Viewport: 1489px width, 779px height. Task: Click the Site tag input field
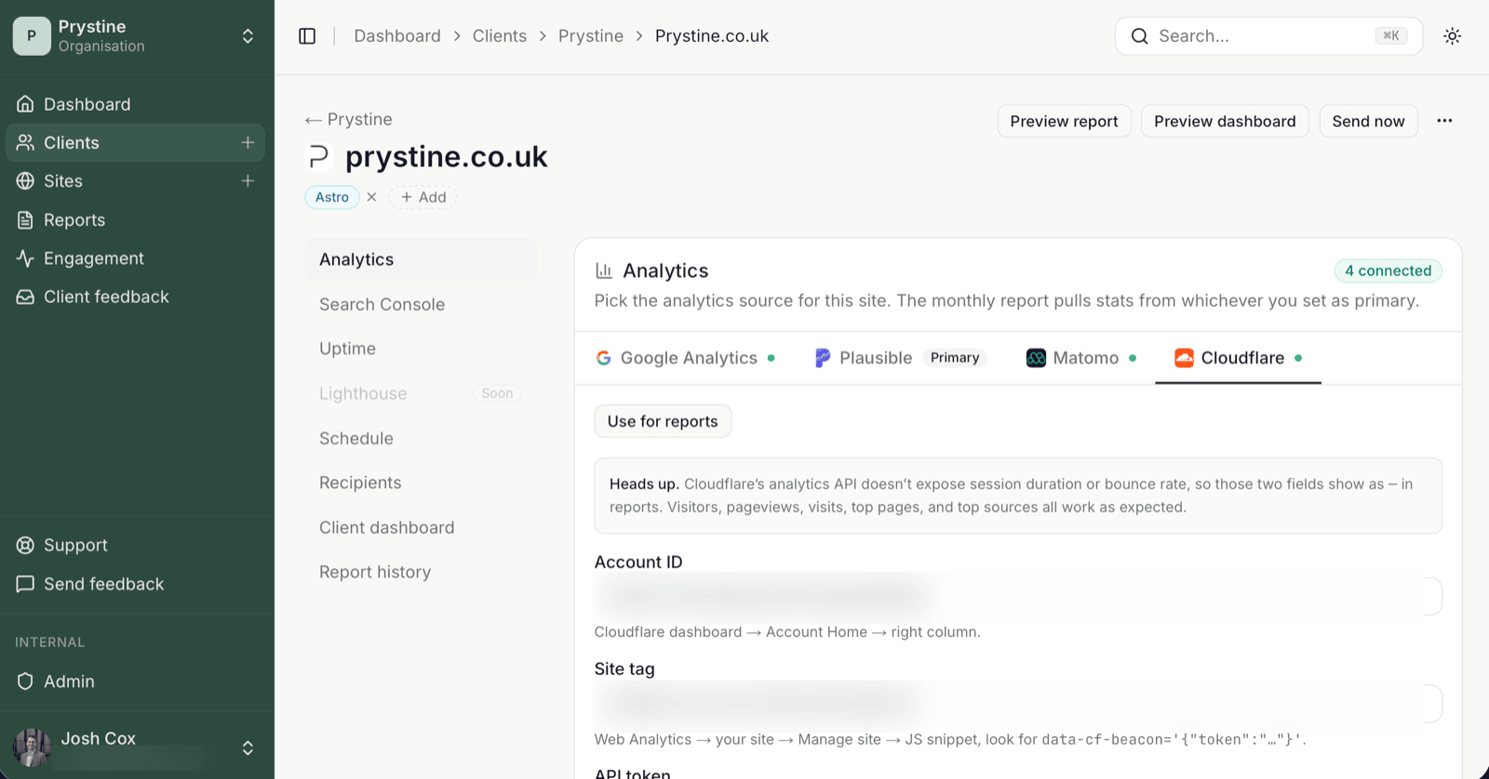(1018, 704)
